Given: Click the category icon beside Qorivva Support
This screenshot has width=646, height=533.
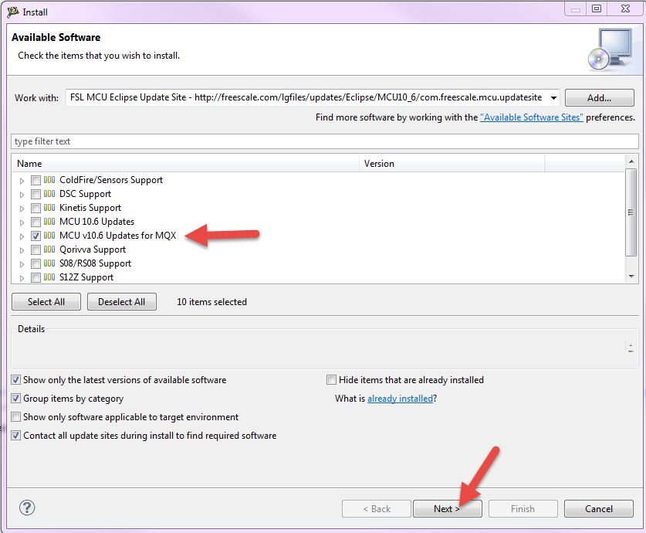Looking at the screenshot, I should [x=49, y=250].
